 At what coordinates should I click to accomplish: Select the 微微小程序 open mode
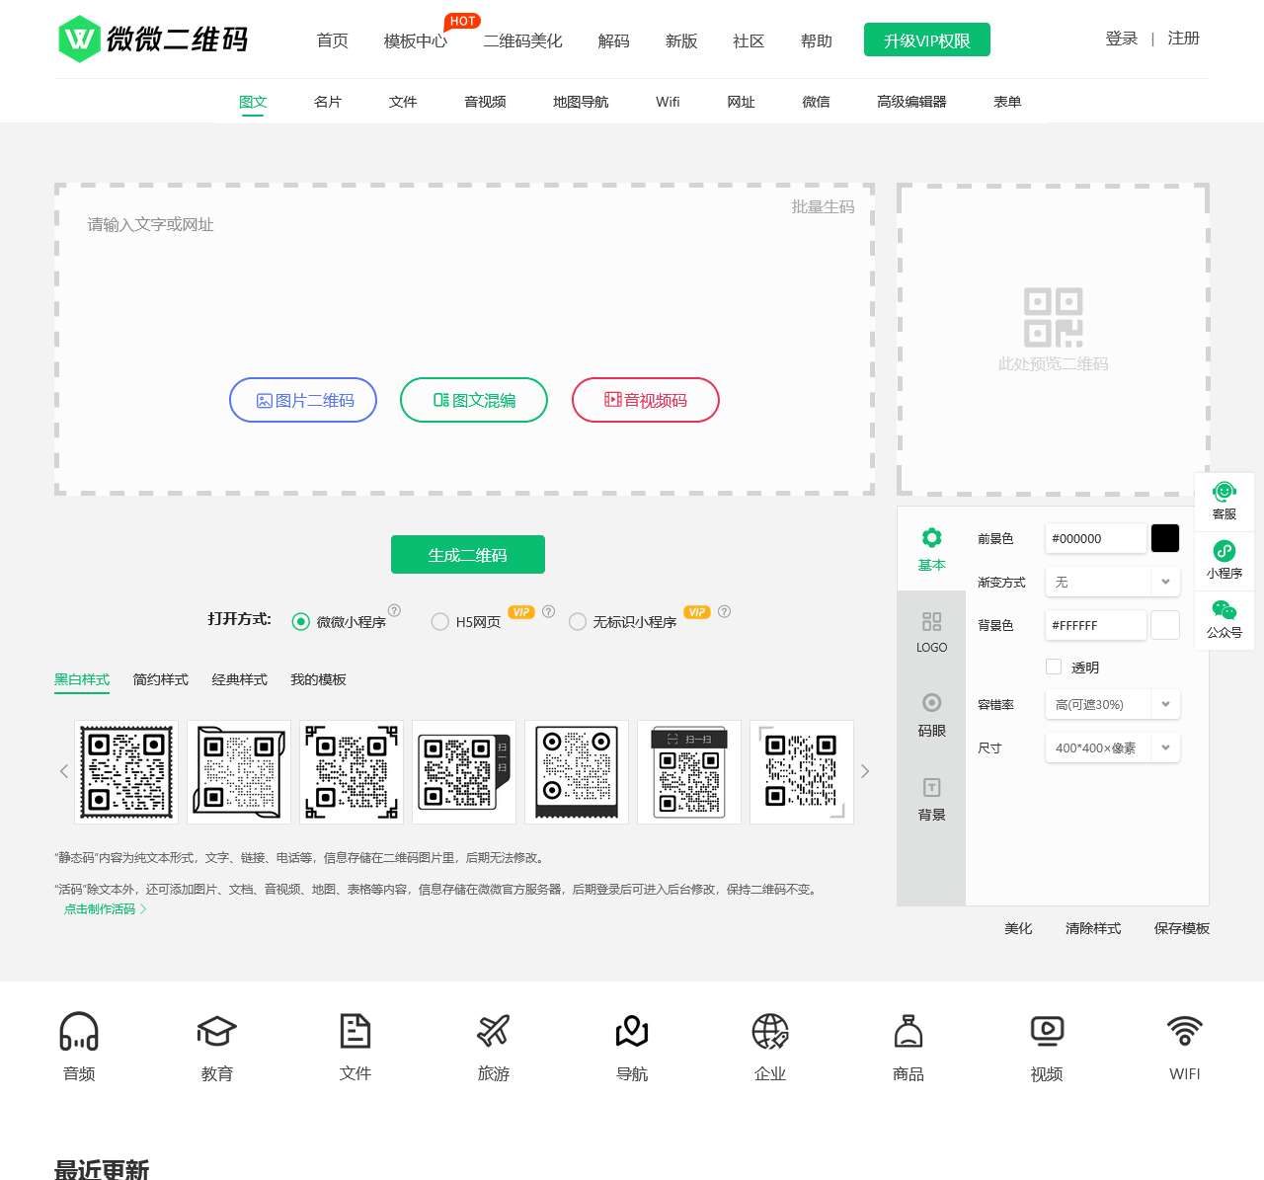[300, 621]
